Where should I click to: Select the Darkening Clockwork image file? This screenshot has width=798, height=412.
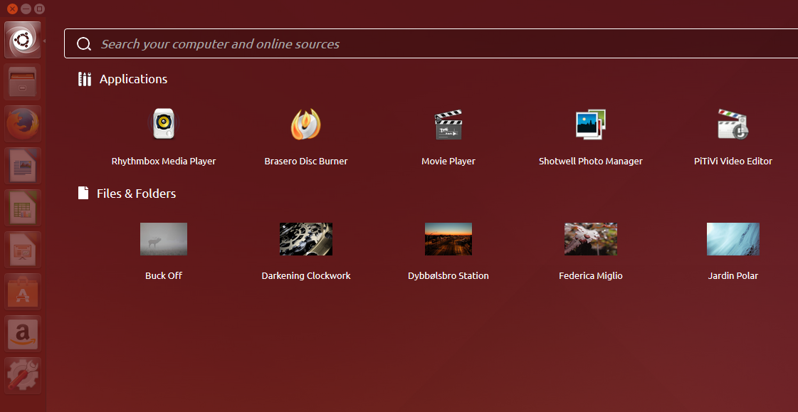(x=306, y=239)
